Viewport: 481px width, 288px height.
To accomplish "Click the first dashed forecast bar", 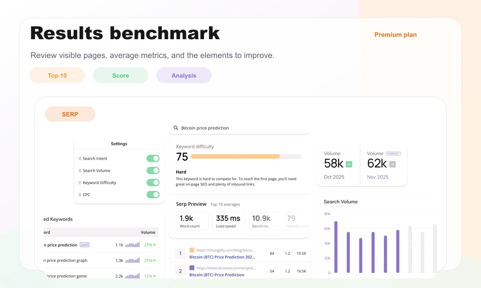I will pos(410,250).
